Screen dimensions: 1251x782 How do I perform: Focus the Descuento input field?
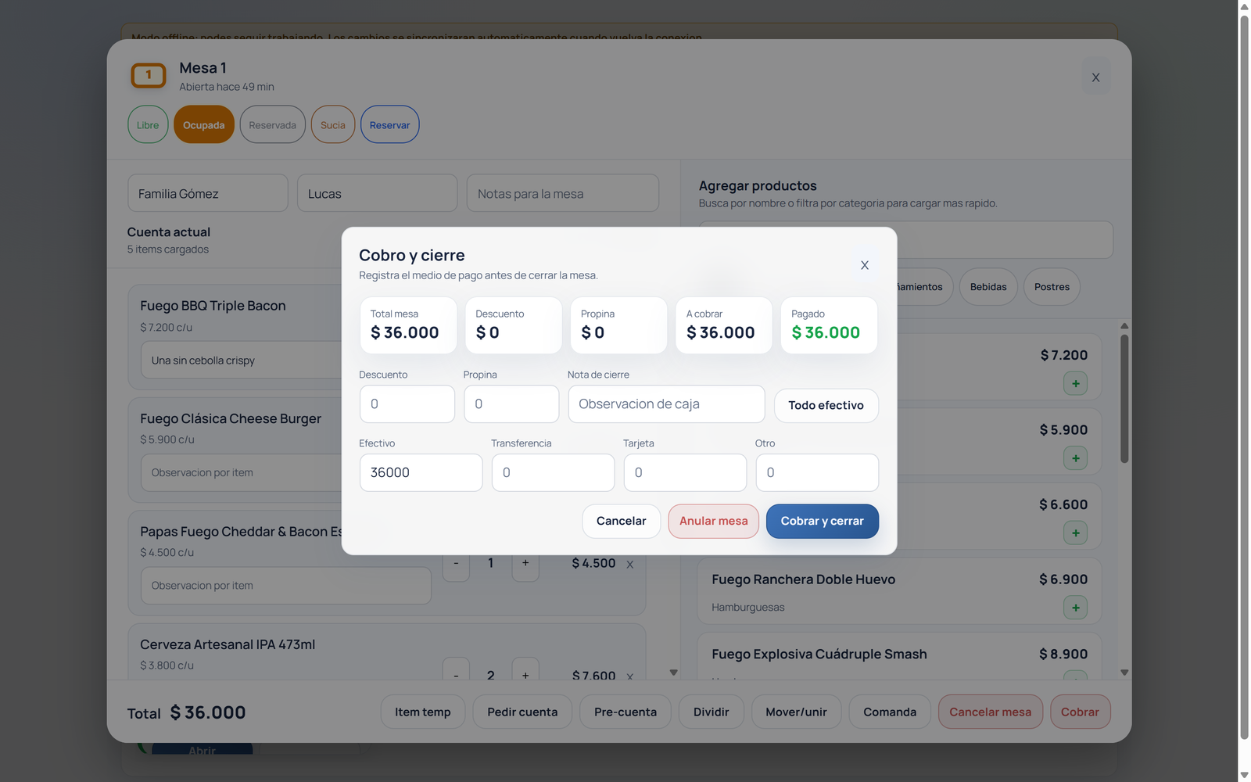click(x=407, y=404)
